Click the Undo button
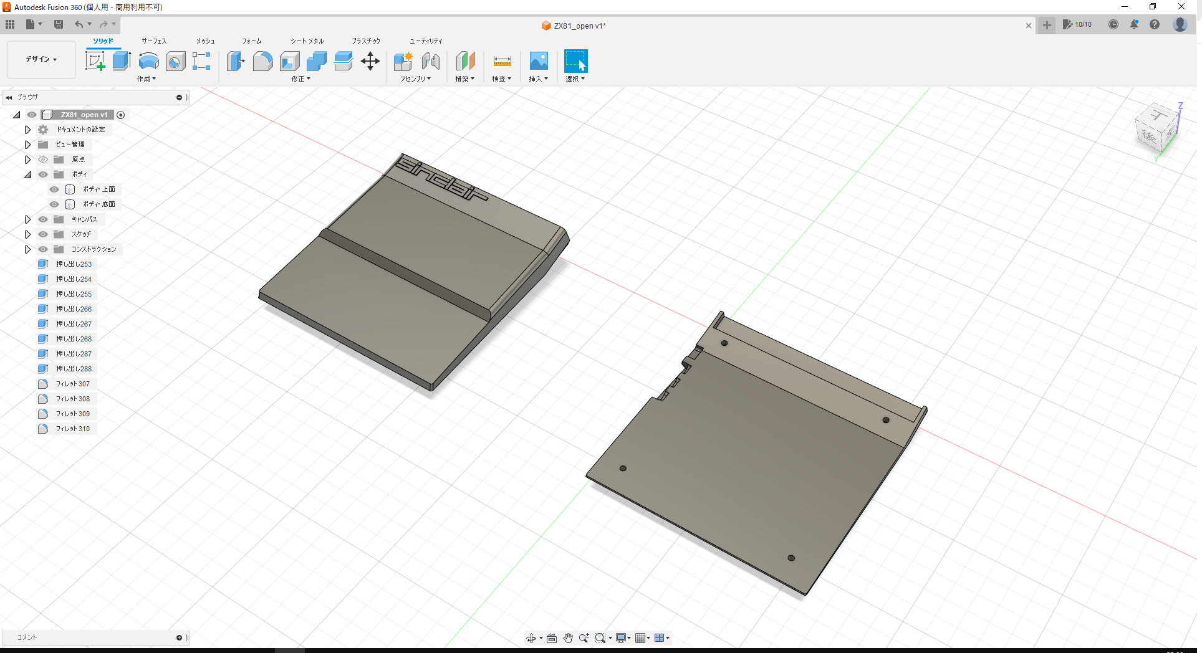This screenshot has height=653, width=1202. [79, 24]
